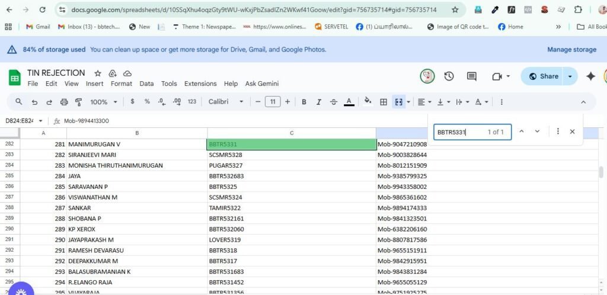The height and width of the screenshot is (295, 607).
Task: Click the Gemini sparkle icon
Action: [590, 76]
